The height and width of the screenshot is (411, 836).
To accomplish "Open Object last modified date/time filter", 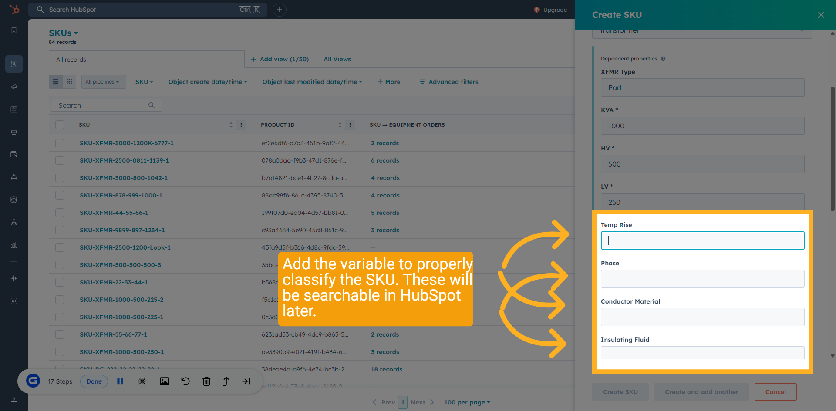I will (312, 82).
